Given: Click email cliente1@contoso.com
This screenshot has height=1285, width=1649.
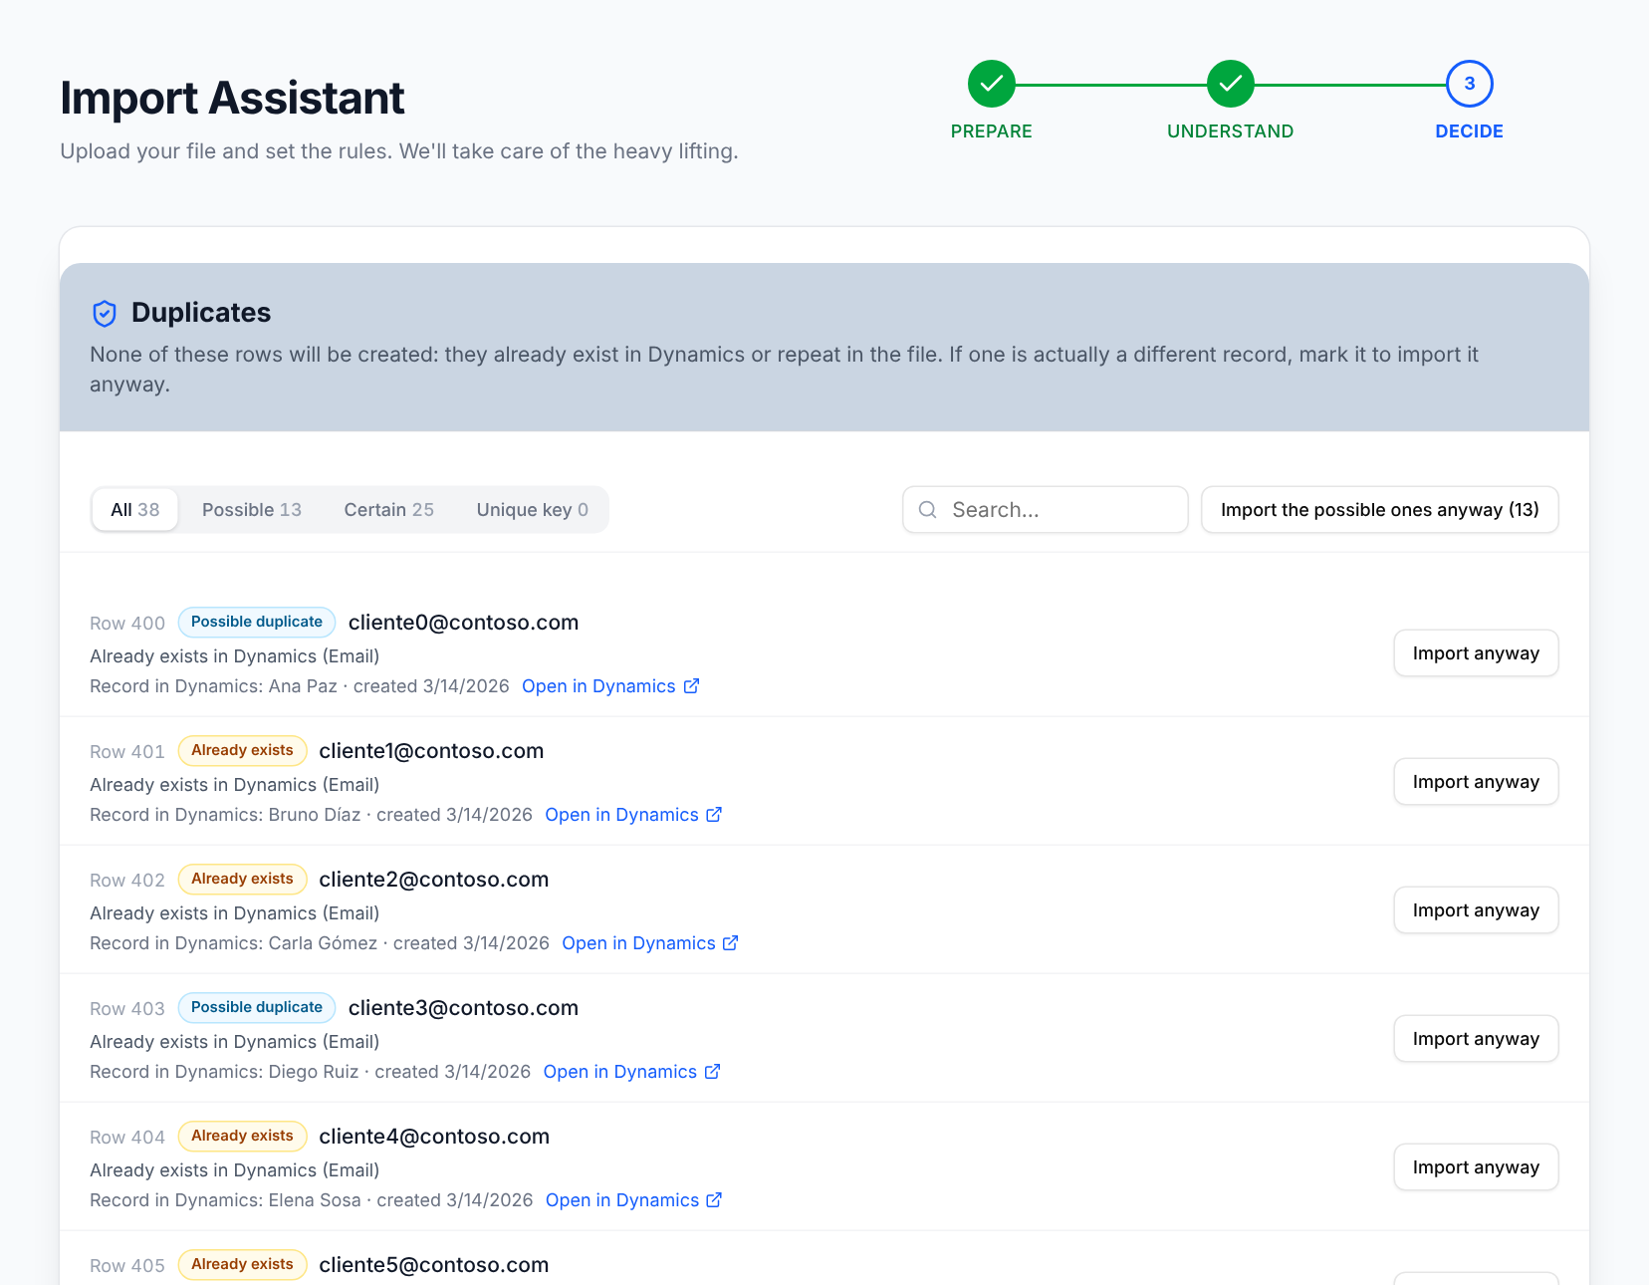Looking at the screenshot, I should click(x=431, y=751).
